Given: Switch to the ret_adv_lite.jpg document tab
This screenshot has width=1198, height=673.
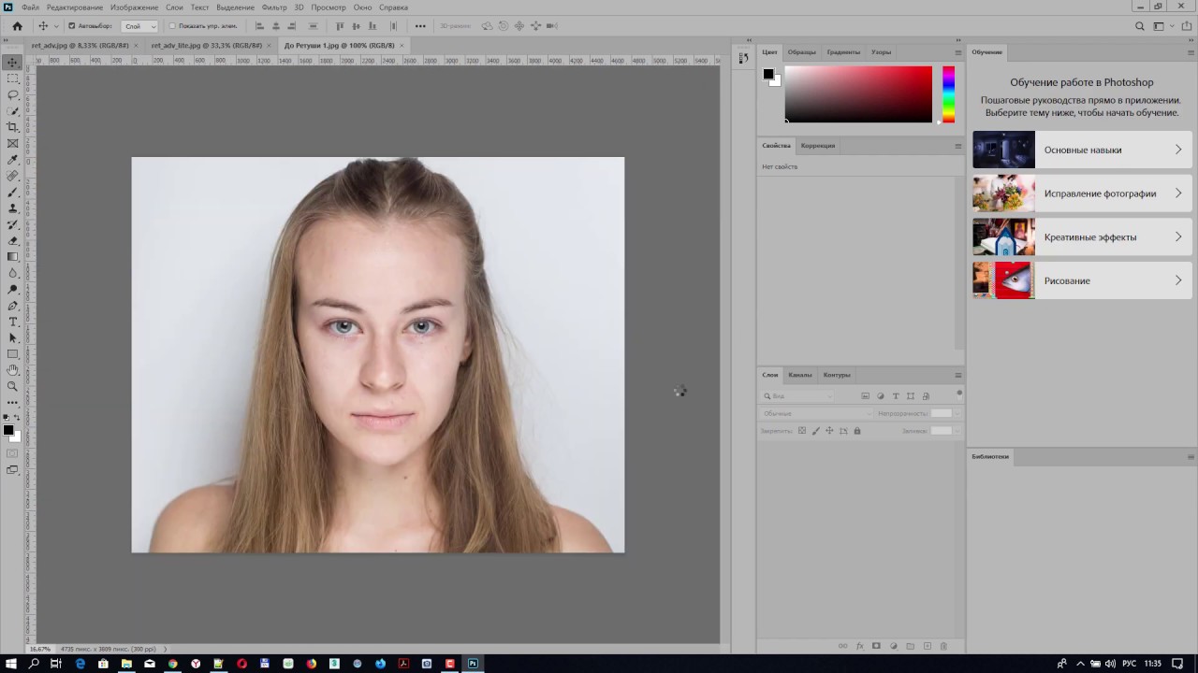Looking at the screenshot, I should [207, 45].
